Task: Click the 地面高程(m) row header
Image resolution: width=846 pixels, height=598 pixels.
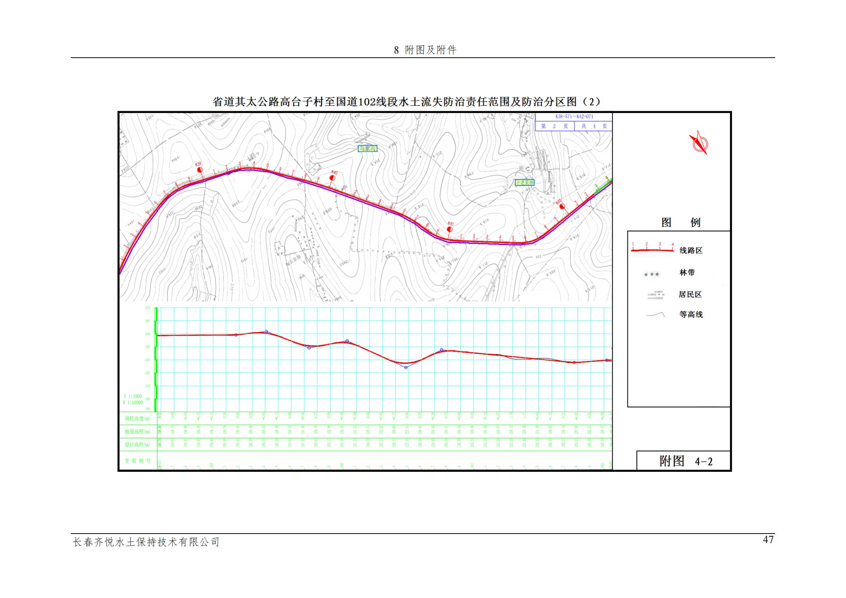Action: coord(138,431)
